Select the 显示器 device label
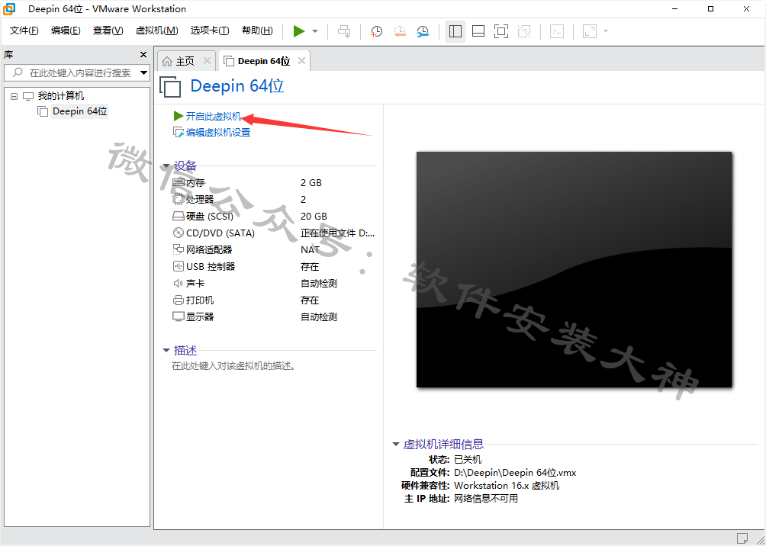Screen dimensions: 766x546 200,316
